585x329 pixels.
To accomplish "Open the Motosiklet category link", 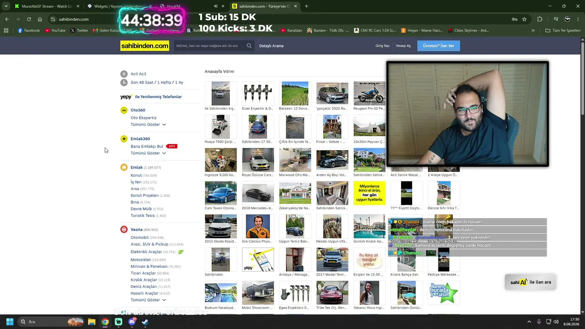I will 141,260.
